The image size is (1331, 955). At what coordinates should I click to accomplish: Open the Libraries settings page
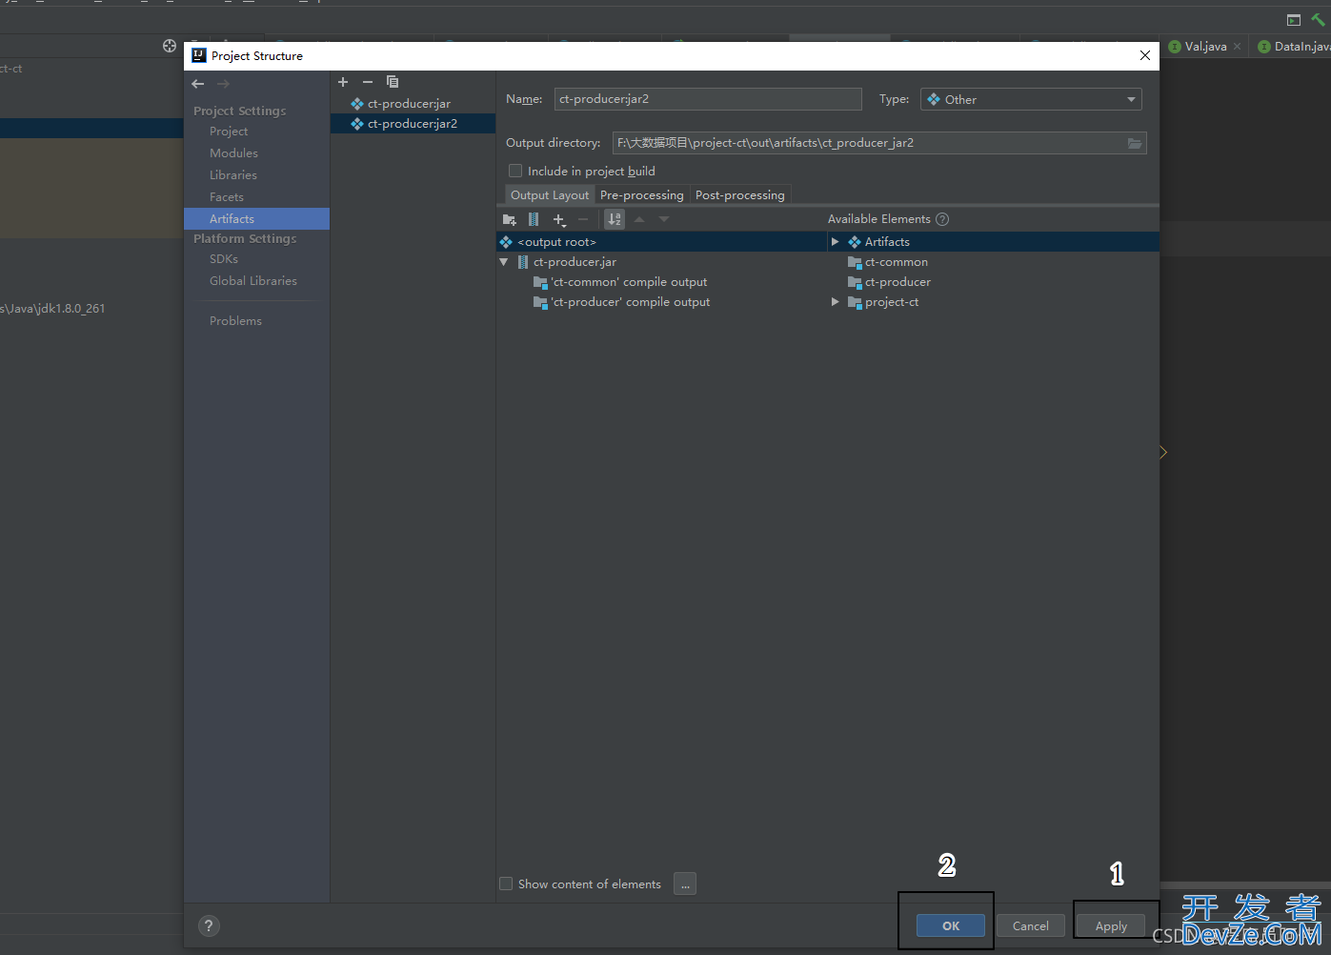click(x=233, y=175)
